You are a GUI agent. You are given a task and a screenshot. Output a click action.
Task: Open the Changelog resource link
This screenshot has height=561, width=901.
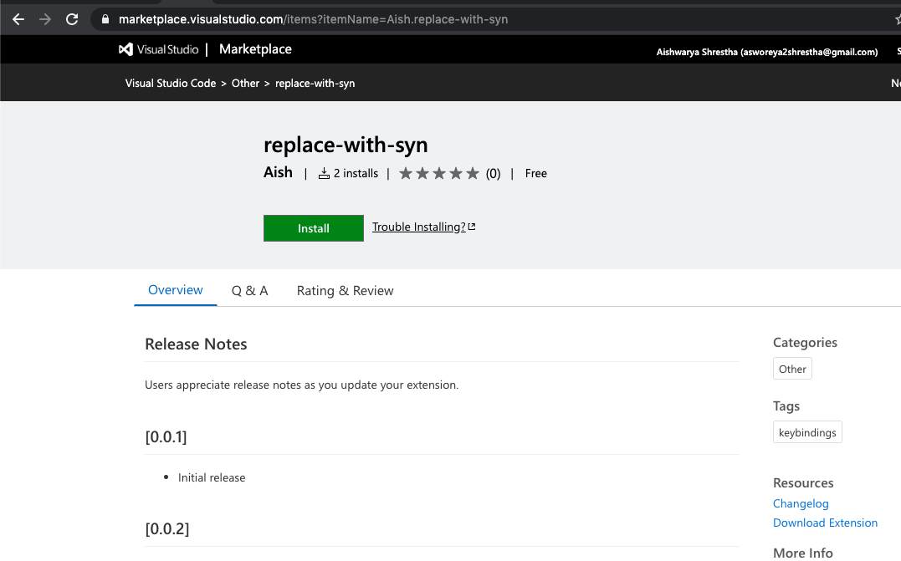(x=801, y=503)
